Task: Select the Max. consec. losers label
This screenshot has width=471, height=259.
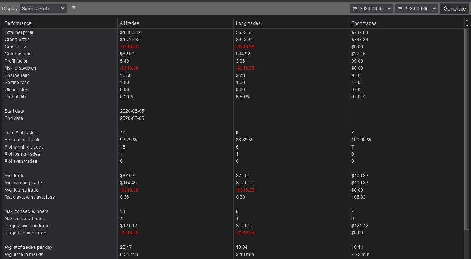Action: coord(25,219)
